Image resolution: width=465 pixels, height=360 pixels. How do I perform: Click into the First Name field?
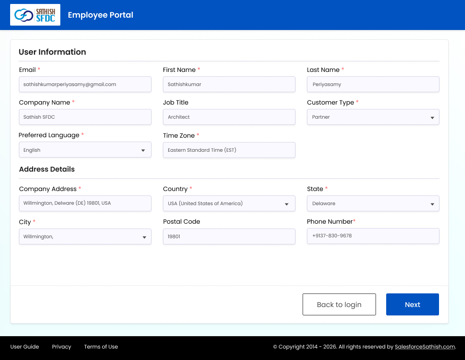tap(229, 84)
